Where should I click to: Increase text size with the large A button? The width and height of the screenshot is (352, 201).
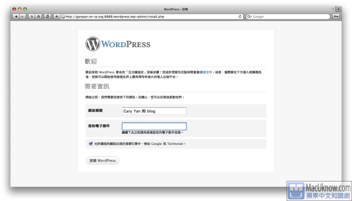(39, 17)
